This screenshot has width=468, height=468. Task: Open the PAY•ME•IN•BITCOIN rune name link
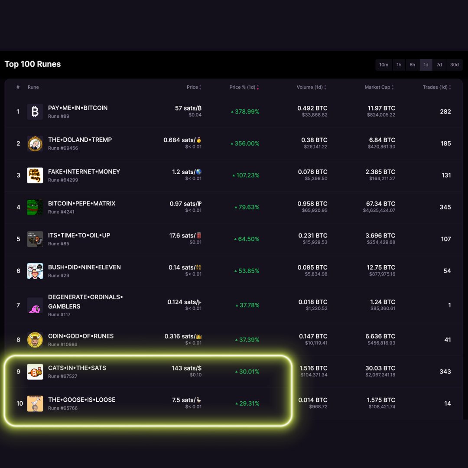pyautogui.click(x=78, y=108)
